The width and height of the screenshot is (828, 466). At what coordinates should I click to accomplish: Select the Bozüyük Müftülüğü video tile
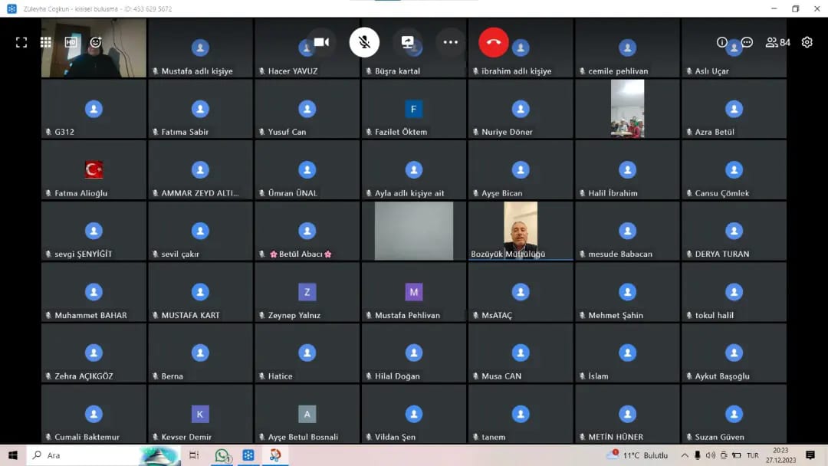point(521,231)
